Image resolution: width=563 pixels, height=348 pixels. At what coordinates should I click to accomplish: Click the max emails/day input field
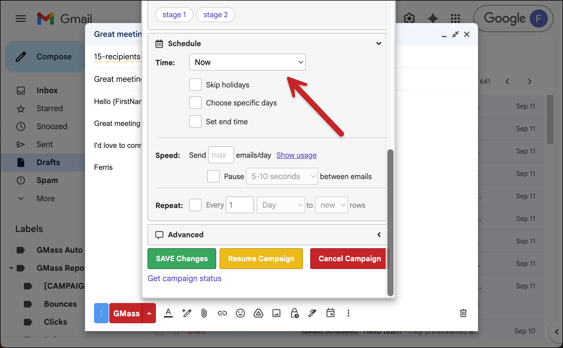tap(221, 155)
